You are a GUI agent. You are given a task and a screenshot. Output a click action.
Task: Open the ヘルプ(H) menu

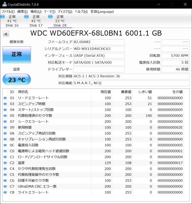pyautogui.click(x=81, y=12)
